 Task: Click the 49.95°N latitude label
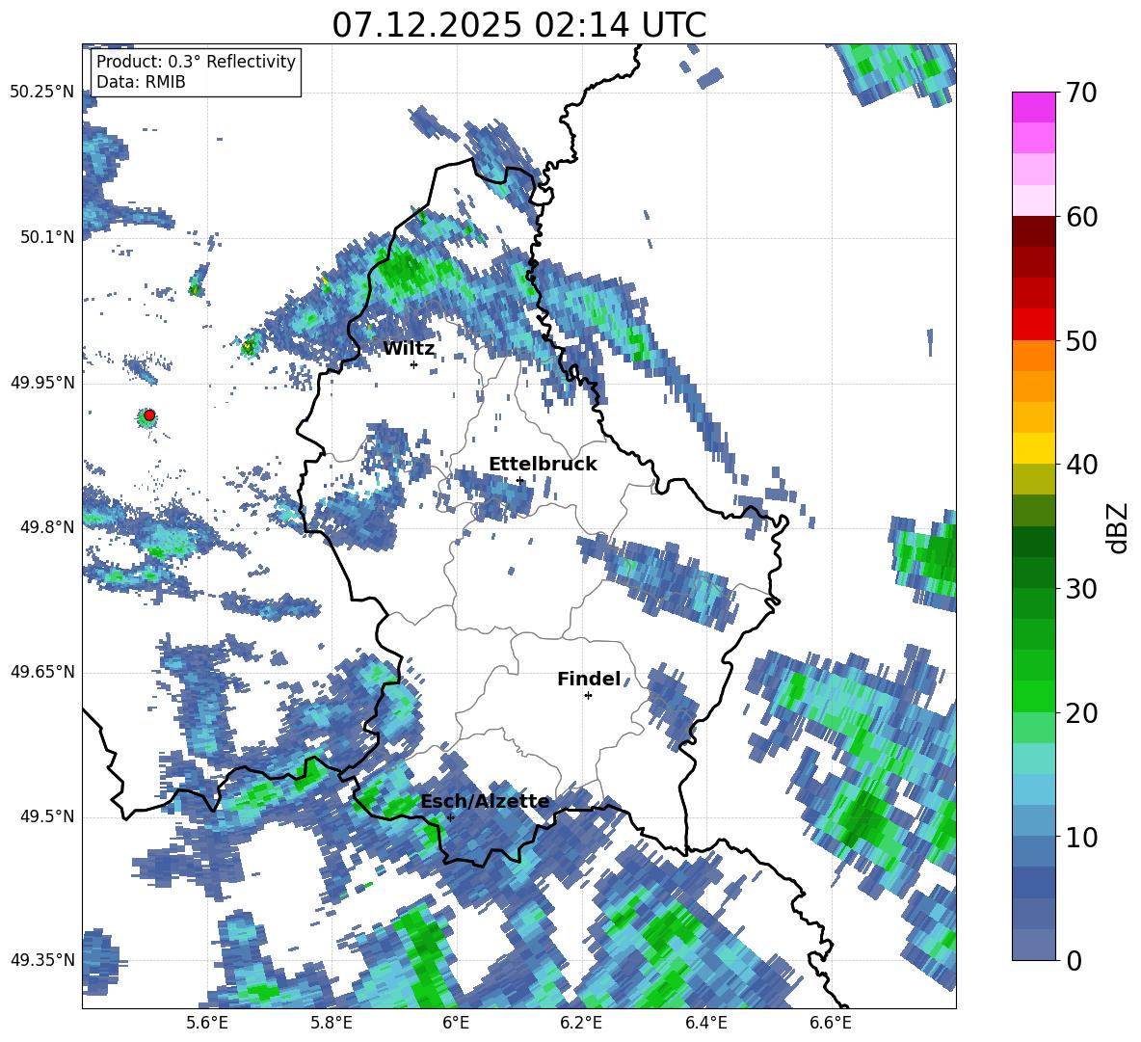click(x=42, y=383)
